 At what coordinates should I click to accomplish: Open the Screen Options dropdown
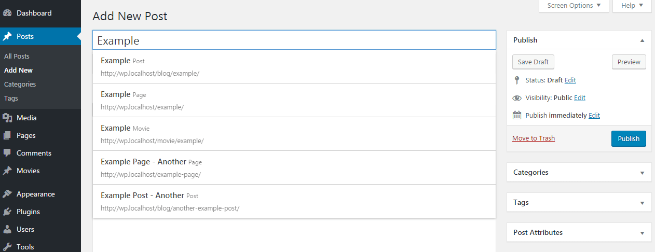pyautogui.click(x=574, y=6)
